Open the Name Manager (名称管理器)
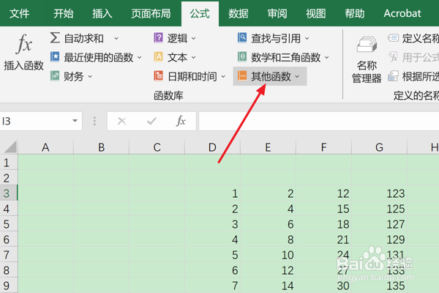Viewport: 439px width, 293px height. point(367,60)
